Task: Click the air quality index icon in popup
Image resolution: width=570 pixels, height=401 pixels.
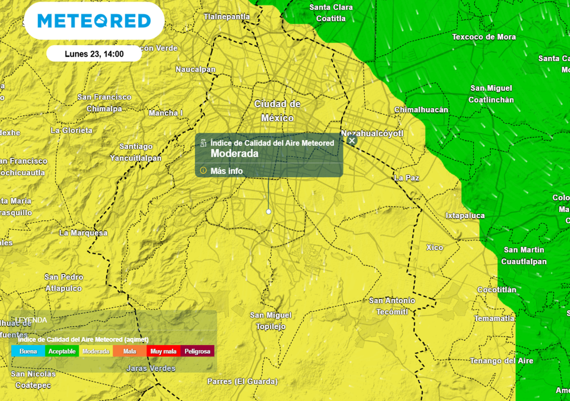Action: click(203, 143)
